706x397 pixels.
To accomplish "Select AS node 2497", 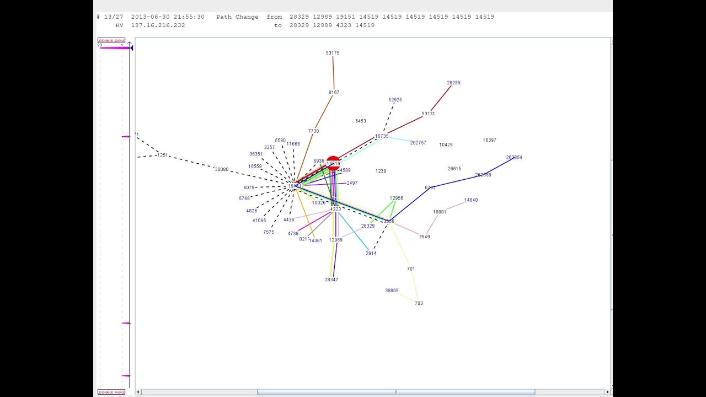I will point(352,183).
